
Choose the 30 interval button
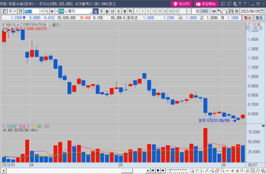pos(165,11)
